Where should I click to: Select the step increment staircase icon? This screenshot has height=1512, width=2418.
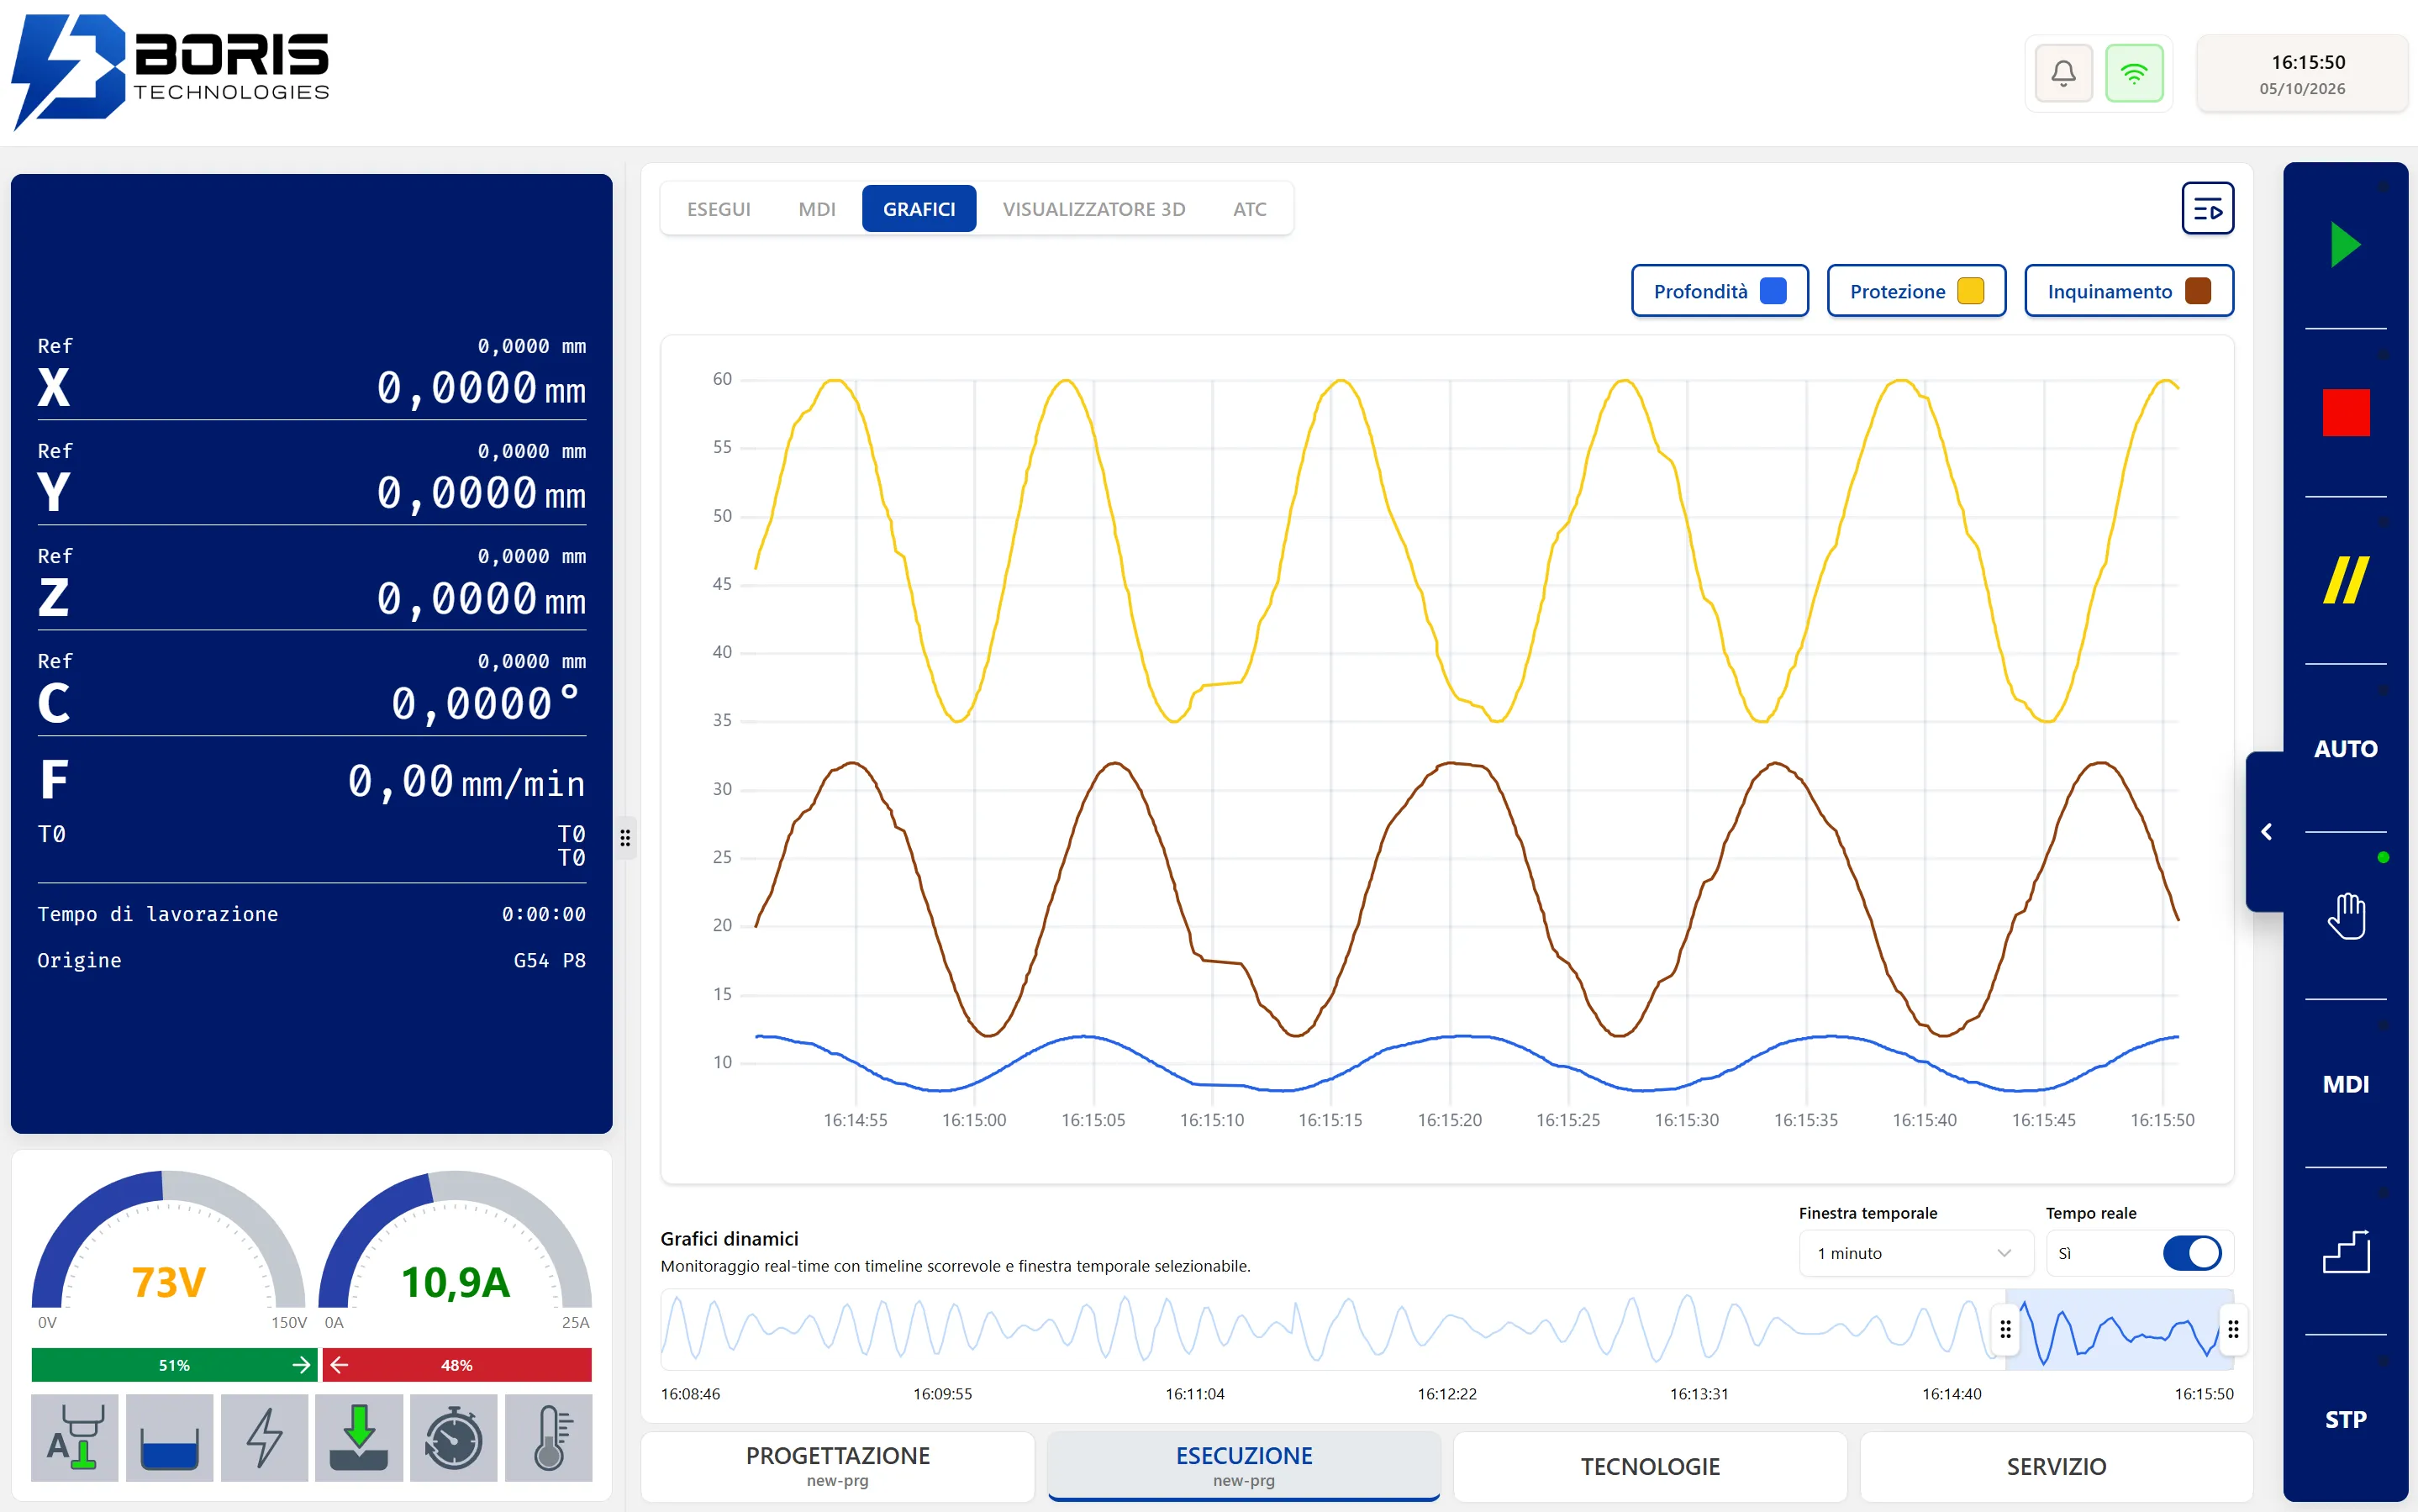[x=2345, y=1251]
